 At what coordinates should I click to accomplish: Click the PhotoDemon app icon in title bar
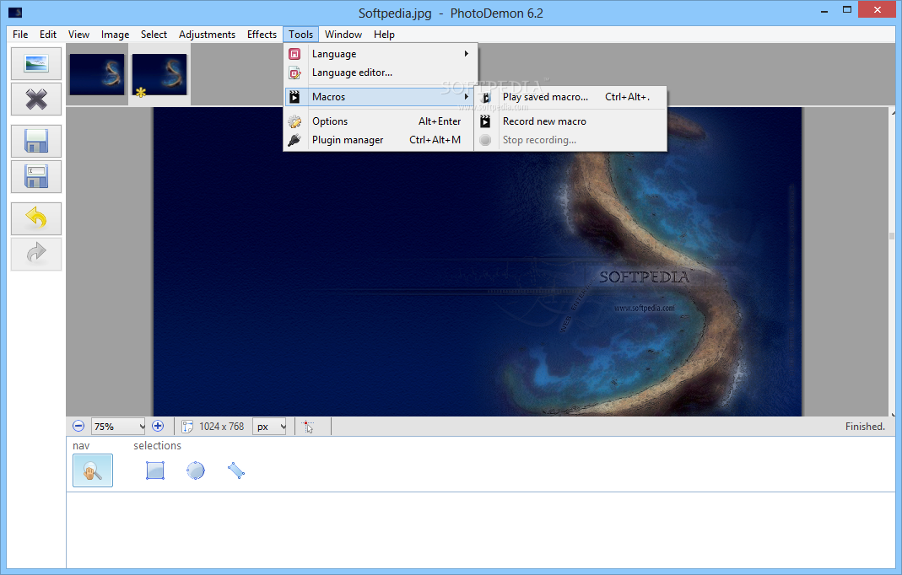[15, 13]
